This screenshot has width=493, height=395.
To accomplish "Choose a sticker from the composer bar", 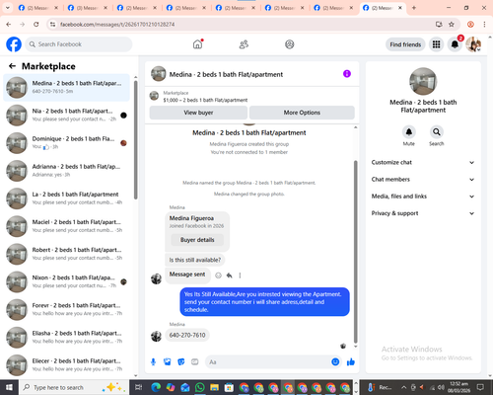I will pyautogui.click(x=181, y=362).
